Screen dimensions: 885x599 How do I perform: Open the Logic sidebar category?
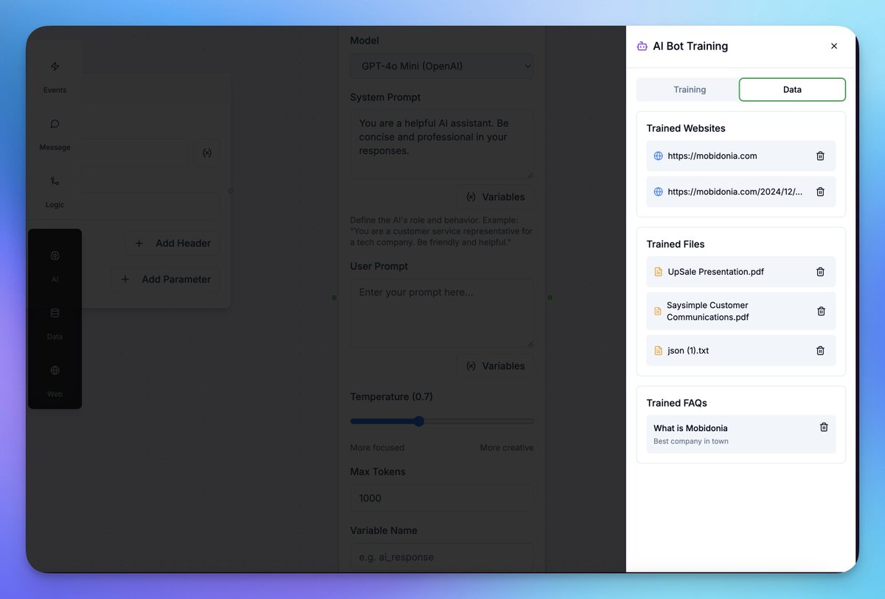[55, 192]
